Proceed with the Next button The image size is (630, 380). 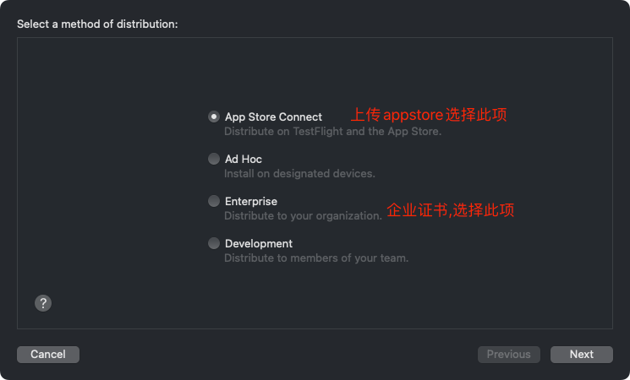582,355
